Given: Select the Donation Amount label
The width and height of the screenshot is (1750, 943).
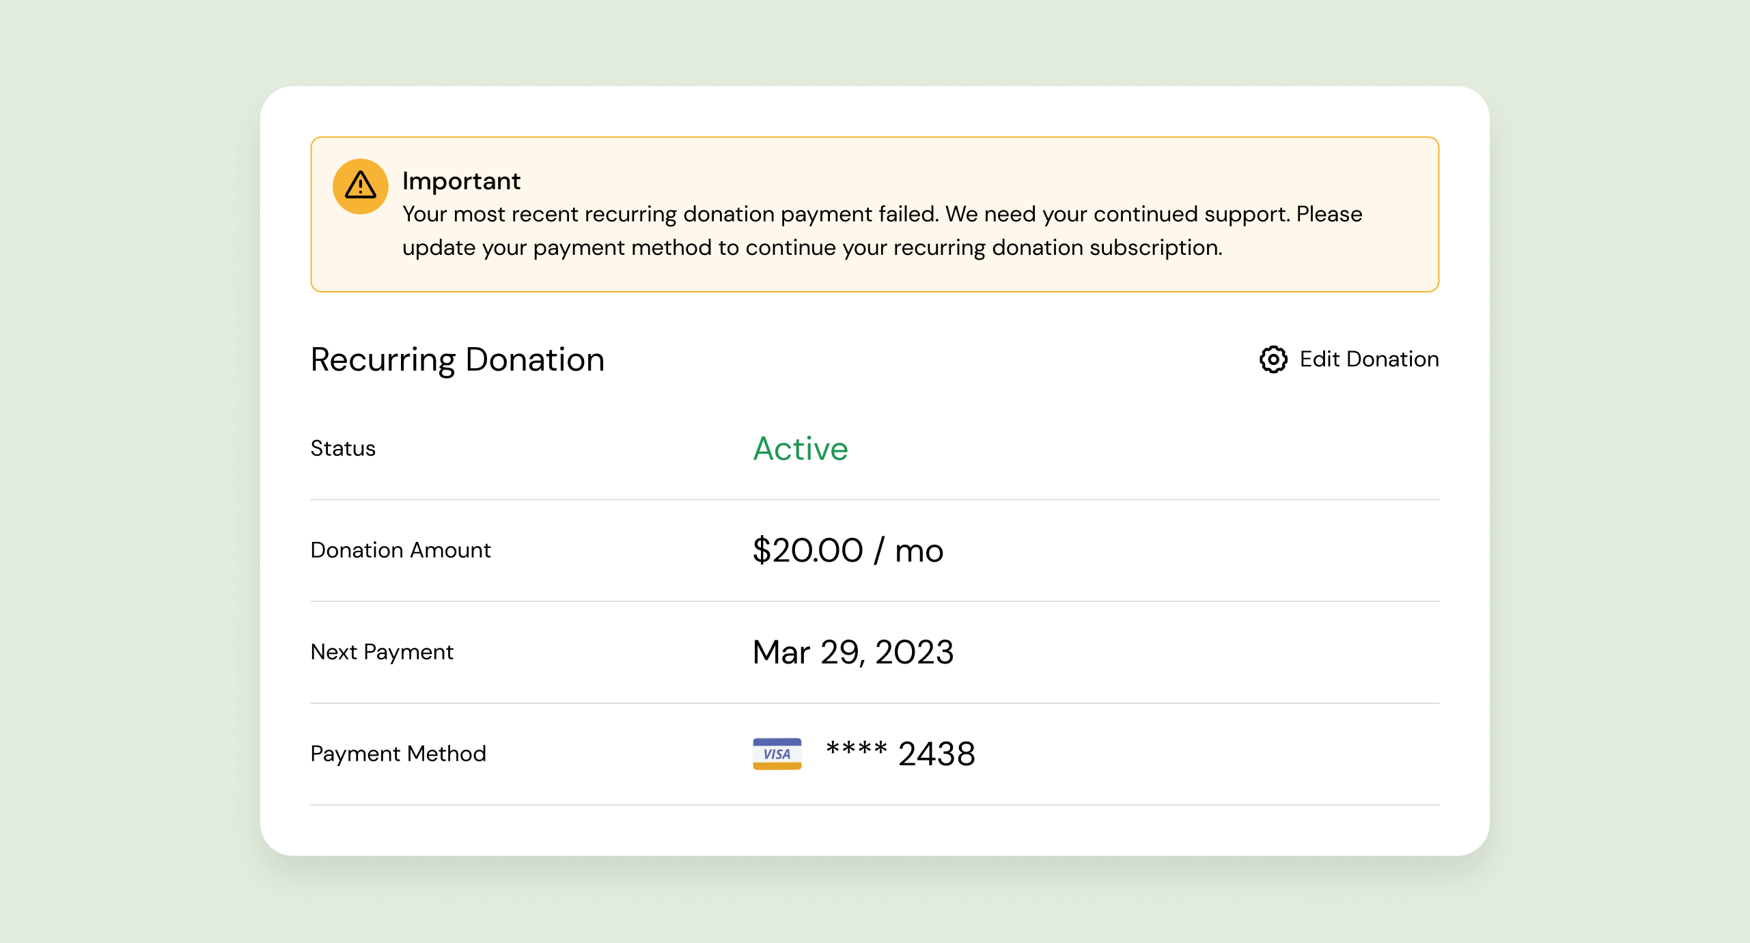Looking at the screenshot, I should point(400,551).
